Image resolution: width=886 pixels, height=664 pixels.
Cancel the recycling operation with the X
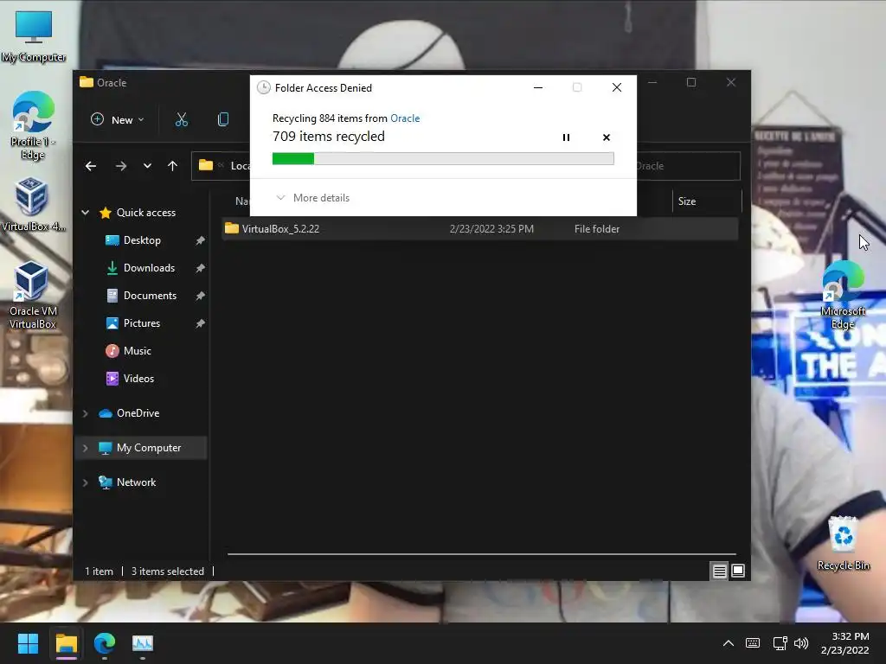tap(607, 137)
